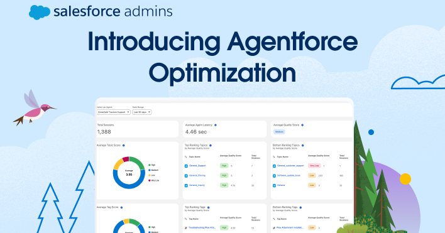445x233 pixels.
Task: Open the Last 90 days date range dropdown
Action: (142, 112)
